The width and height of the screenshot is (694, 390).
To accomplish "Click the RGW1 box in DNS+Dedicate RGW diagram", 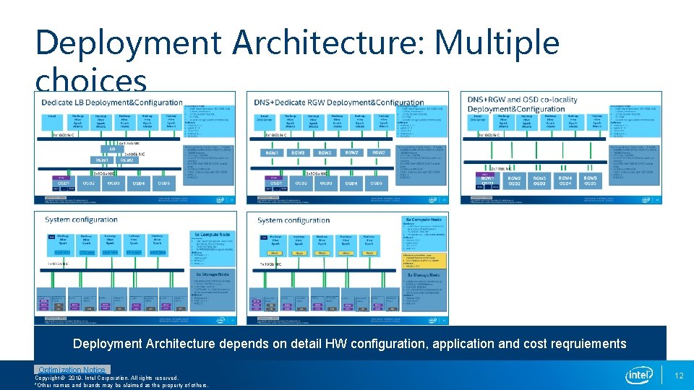I will (272, 152).
